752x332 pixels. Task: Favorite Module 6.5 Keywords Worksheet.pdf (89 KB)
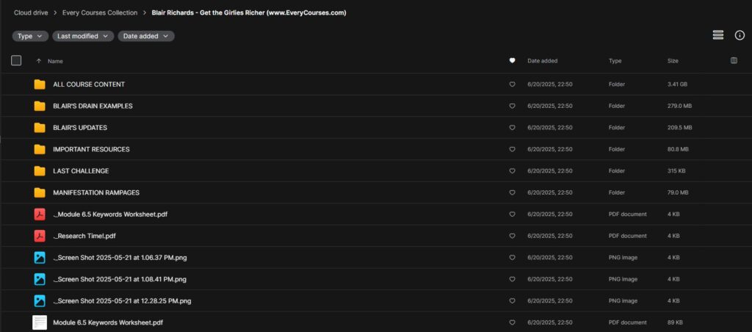pyautogui.click(x=512, y=322)
